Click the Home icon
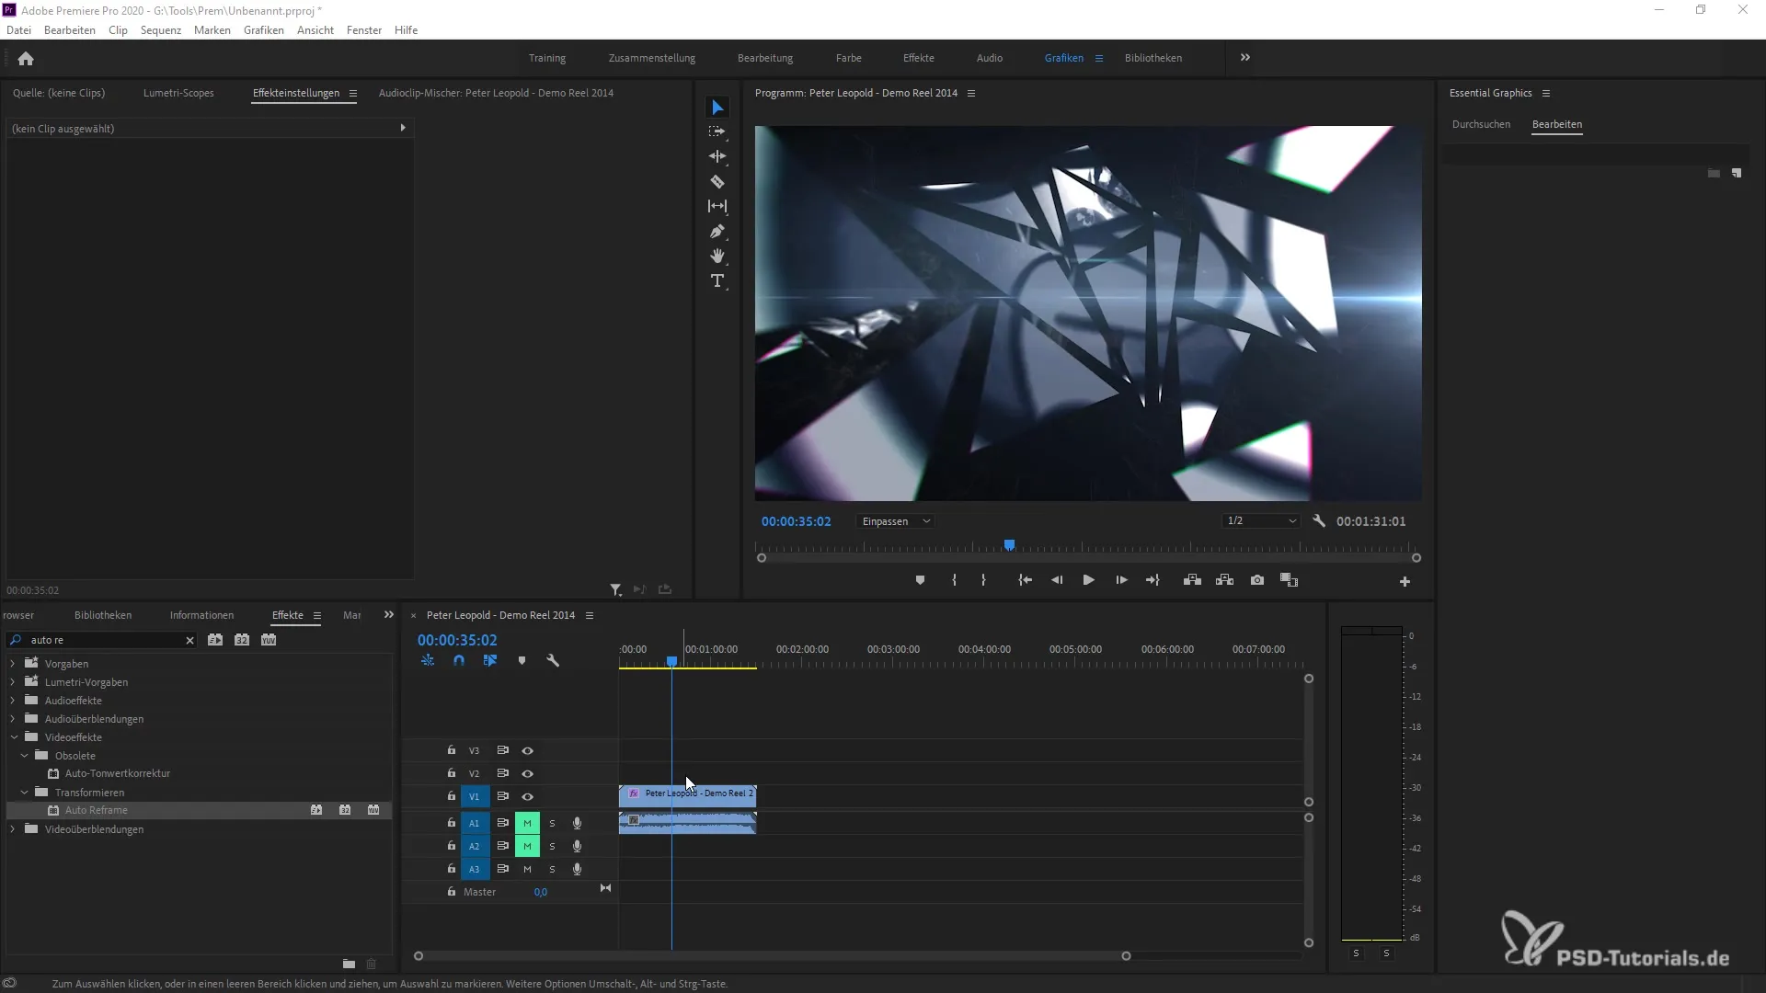This screenshot has height=993, width=1766. [26, 59]
